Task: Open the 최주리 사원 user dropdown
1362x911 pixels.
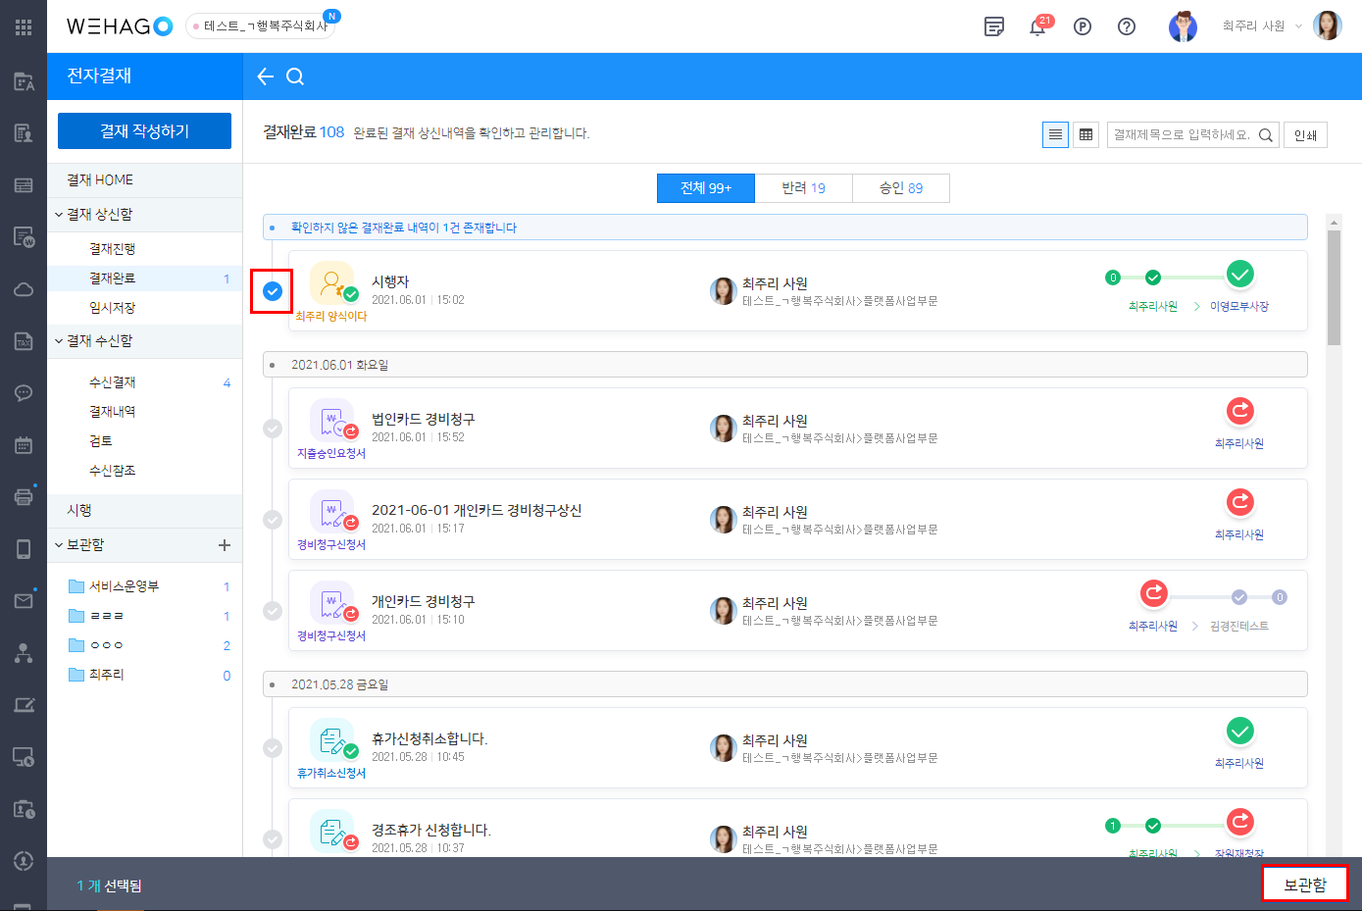Action: [1262, 26]
